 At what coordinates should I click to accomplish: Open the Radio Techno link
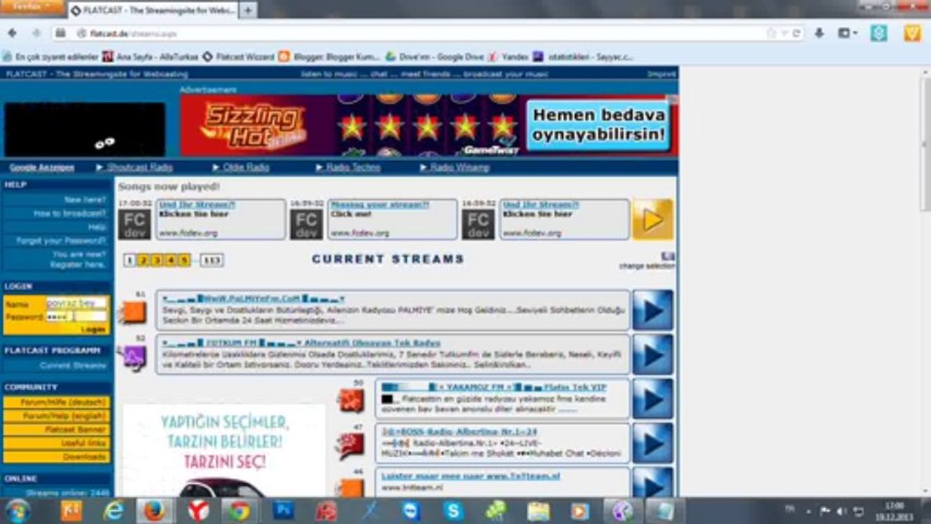(352, 167)
